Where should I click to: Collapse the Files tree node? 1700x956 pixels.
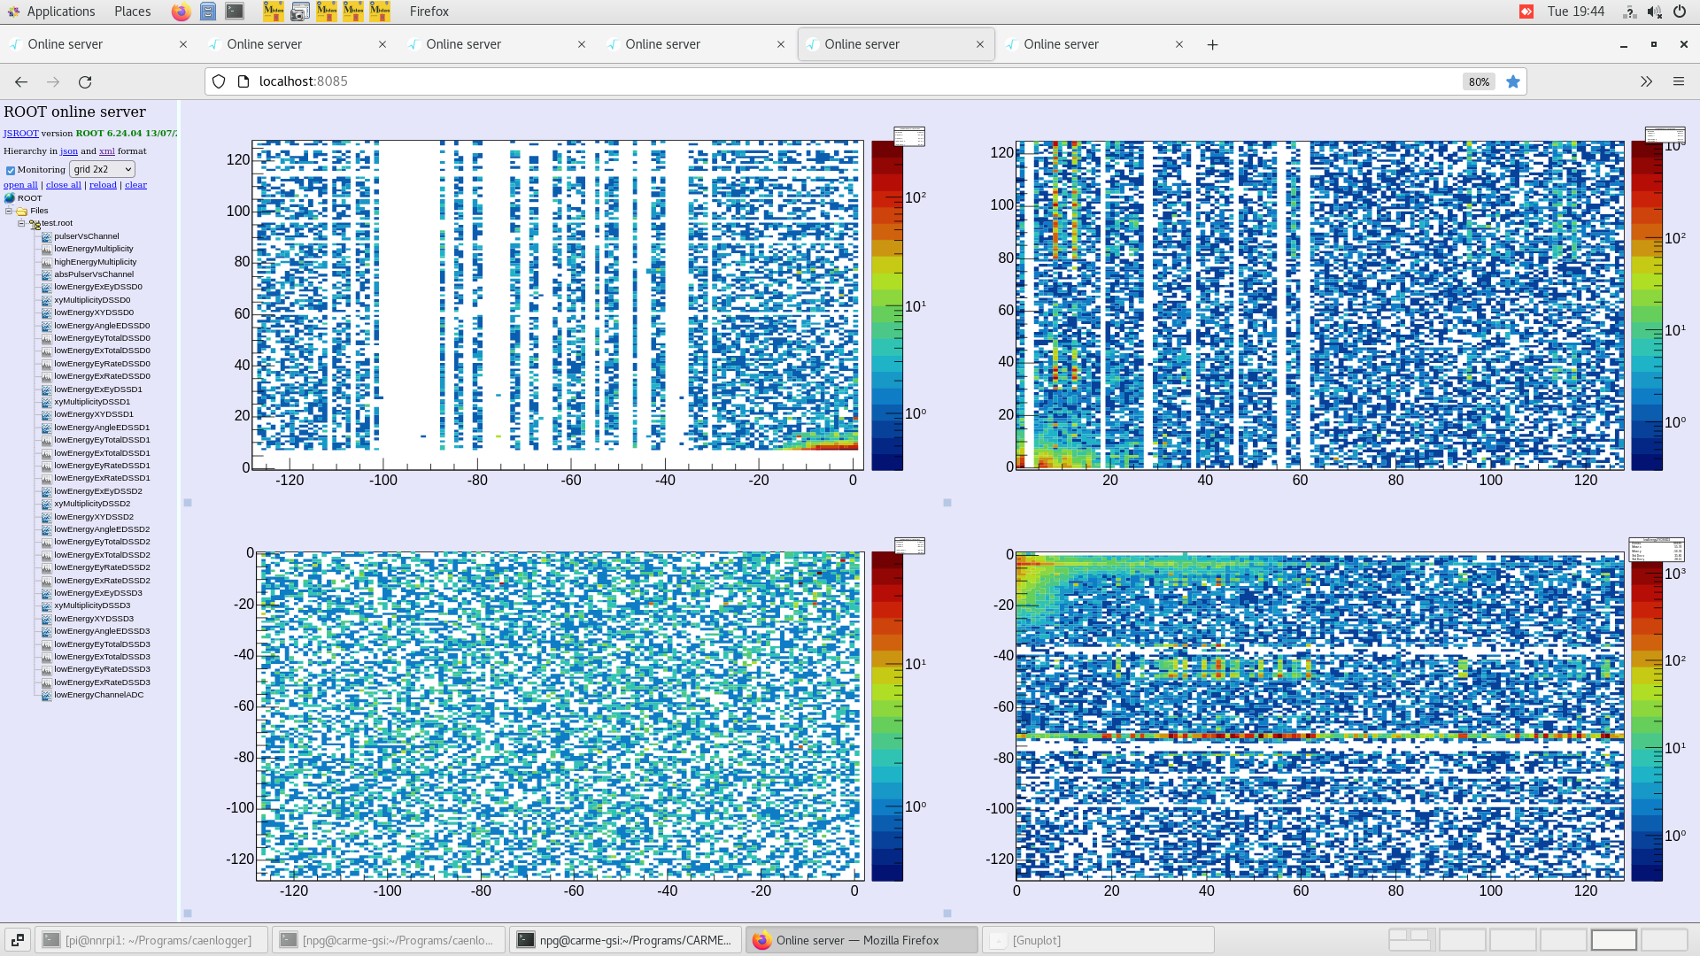[x=9, y=211]
